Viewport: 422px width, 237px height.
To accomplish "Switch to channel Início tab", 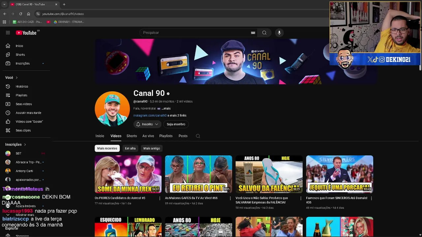I will point(100,136).
